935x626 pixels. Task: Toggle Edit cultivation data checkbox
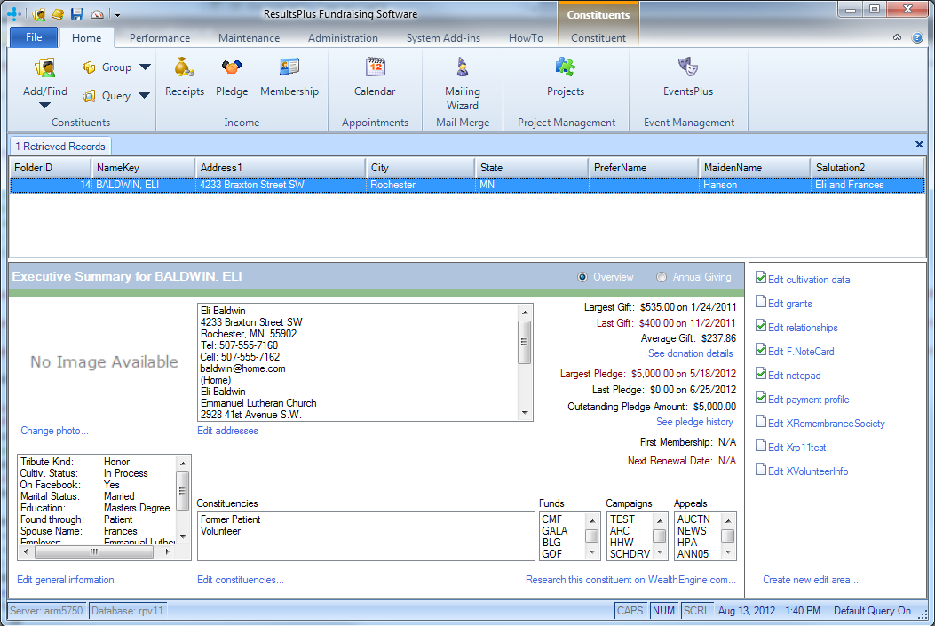761,277
